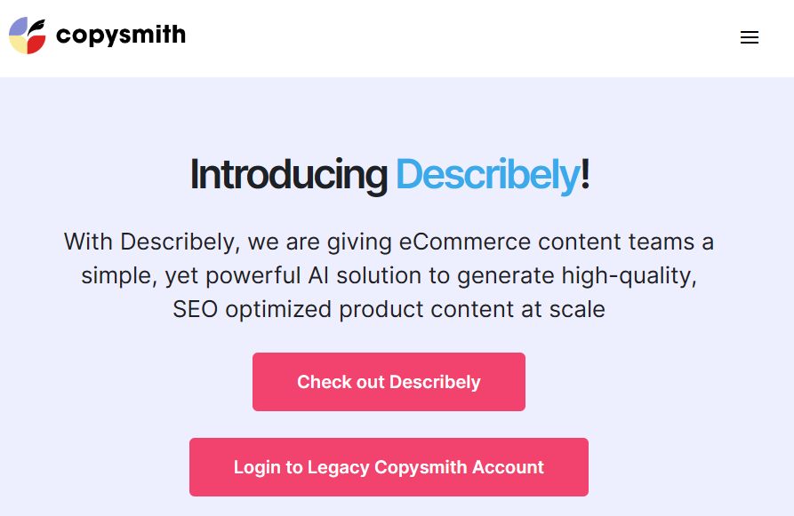Image resolution: width=794 pixels, height=516 pixels.
Task: Click the red quadrant of the logo
Action: (x=36, y=44)
